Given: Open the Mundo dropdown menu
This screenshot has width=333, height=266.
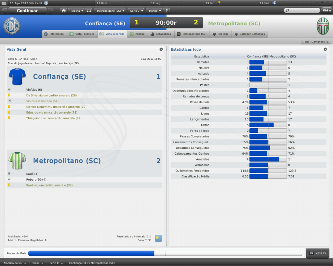Looking at the screenshot, I should click(154, 11).
